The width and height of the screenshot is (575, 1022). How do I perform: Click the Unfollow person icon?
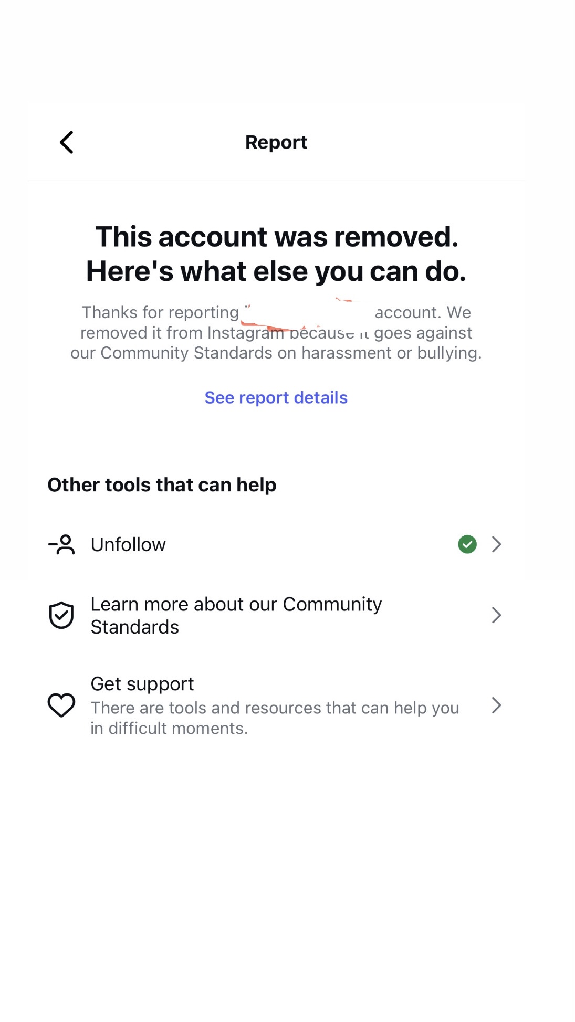click(x=61, y=544)
